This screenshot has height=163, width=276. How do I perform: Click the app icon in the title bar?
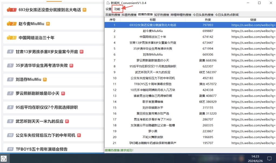108,3
